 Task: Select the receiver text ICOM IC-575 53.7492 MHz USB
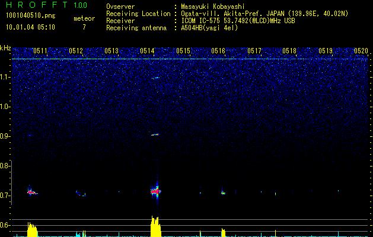coord(238,21)
